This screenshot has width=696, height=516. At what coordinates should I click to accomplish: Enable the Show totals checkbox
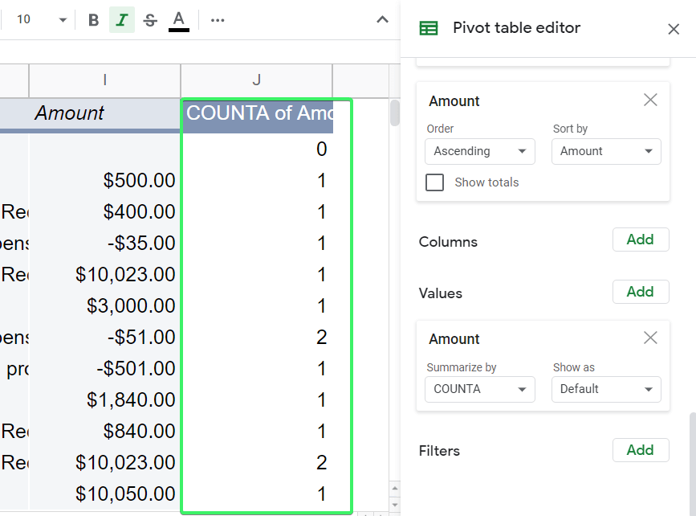click(434, 182)
